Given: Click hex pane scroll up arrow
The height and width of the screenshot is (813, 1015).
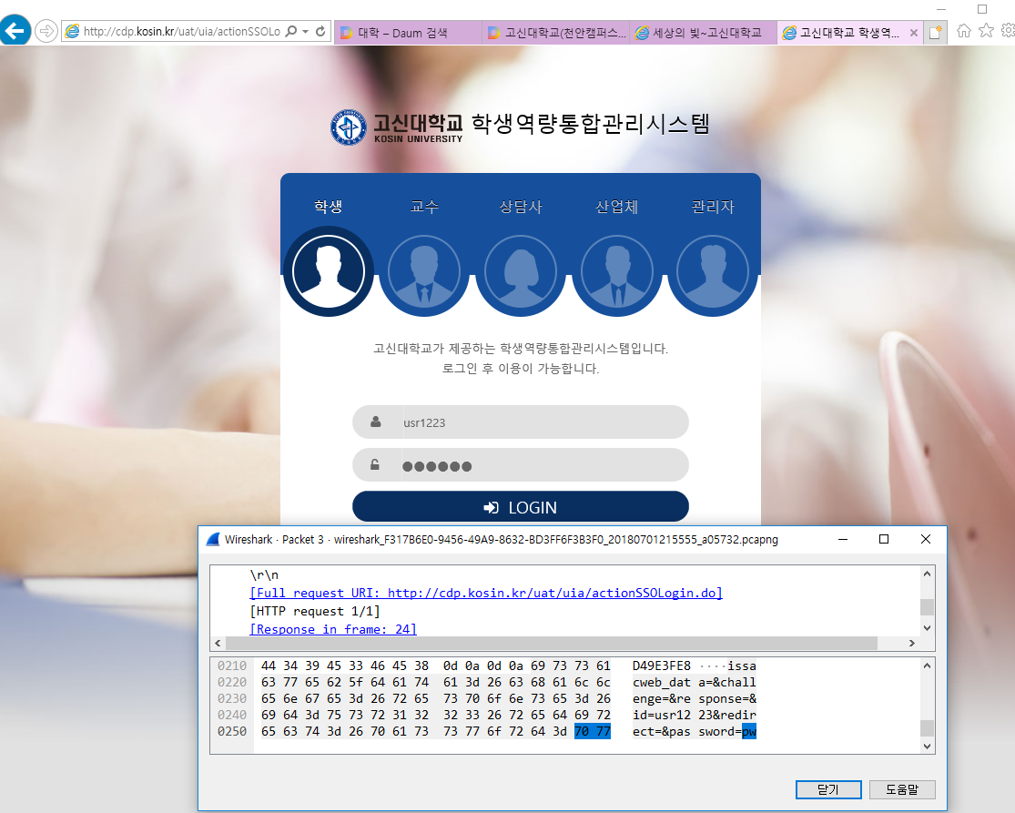Looking at the screenshot, I should point(927,666).
